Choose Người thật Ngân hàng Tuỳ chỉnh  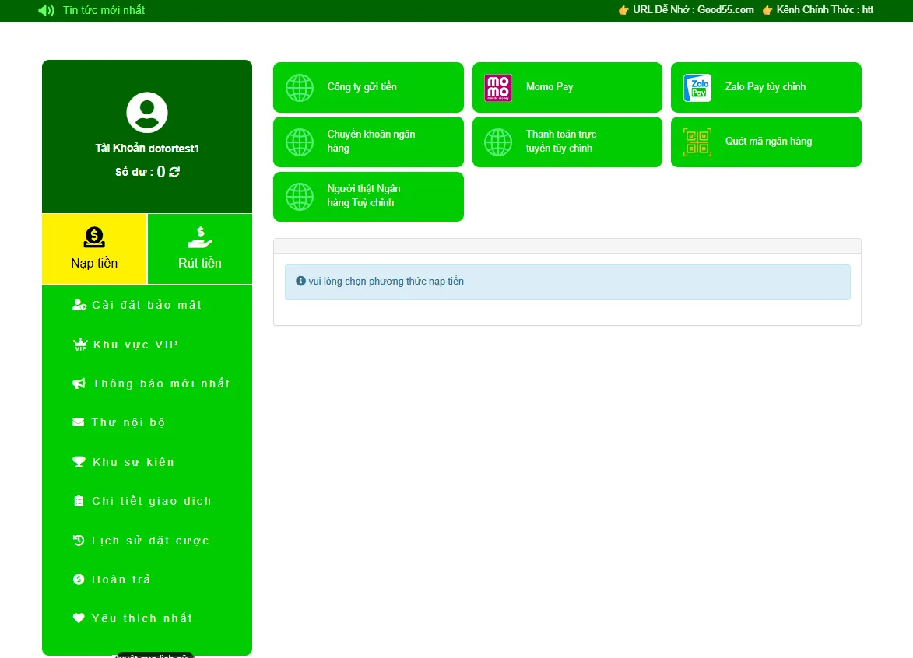368,196
